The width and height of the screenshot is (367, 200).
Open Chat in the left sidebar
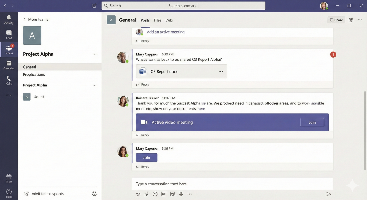(x=9, y=35)
